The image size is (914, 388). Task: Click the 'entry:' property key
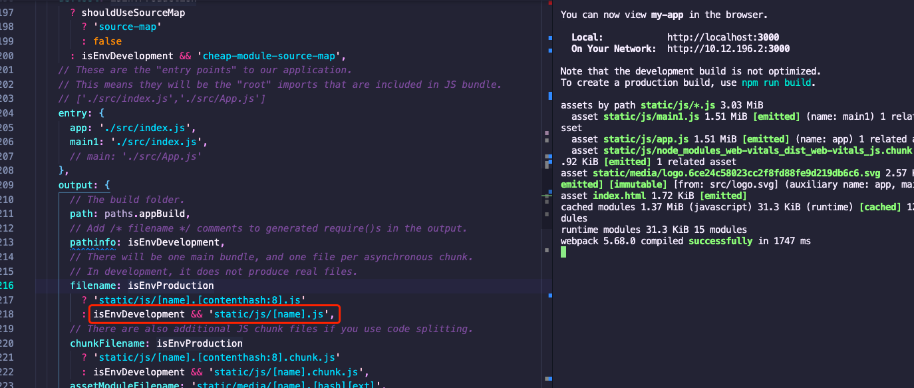click(75, 113)
